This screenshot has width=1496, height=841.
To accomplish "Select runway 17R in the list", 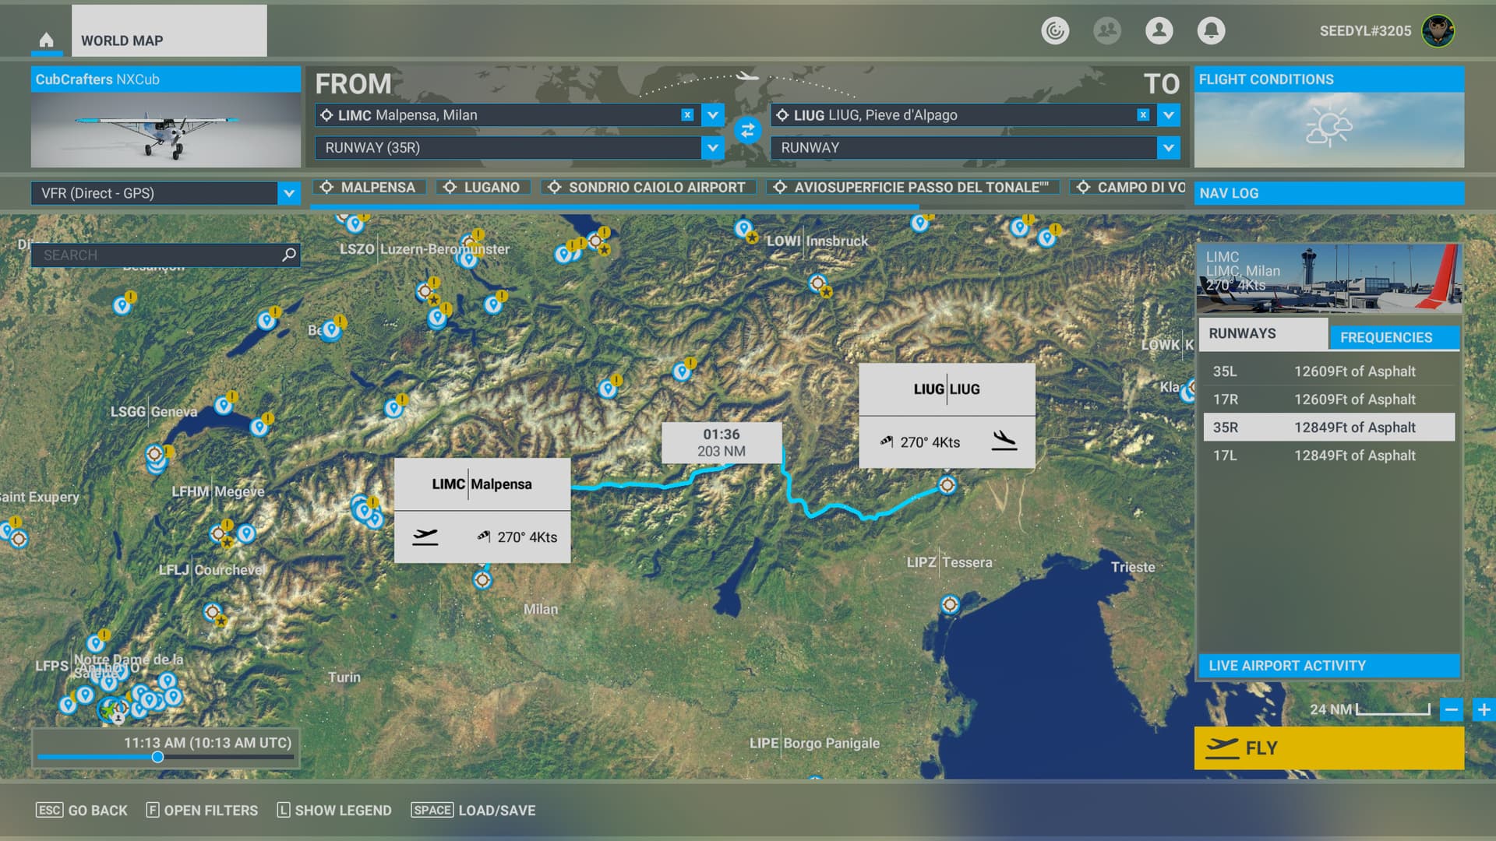I will click(1329, 399).
